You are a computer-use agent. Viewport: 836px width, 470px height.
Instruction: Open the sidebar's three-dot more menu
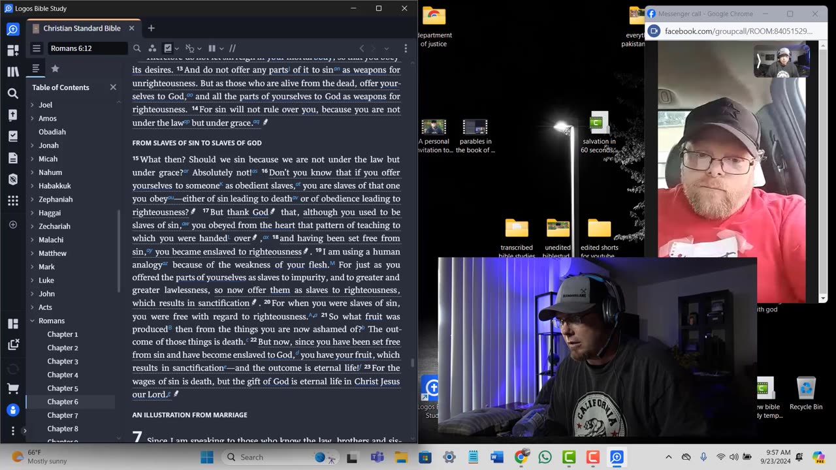click(13, 431)
